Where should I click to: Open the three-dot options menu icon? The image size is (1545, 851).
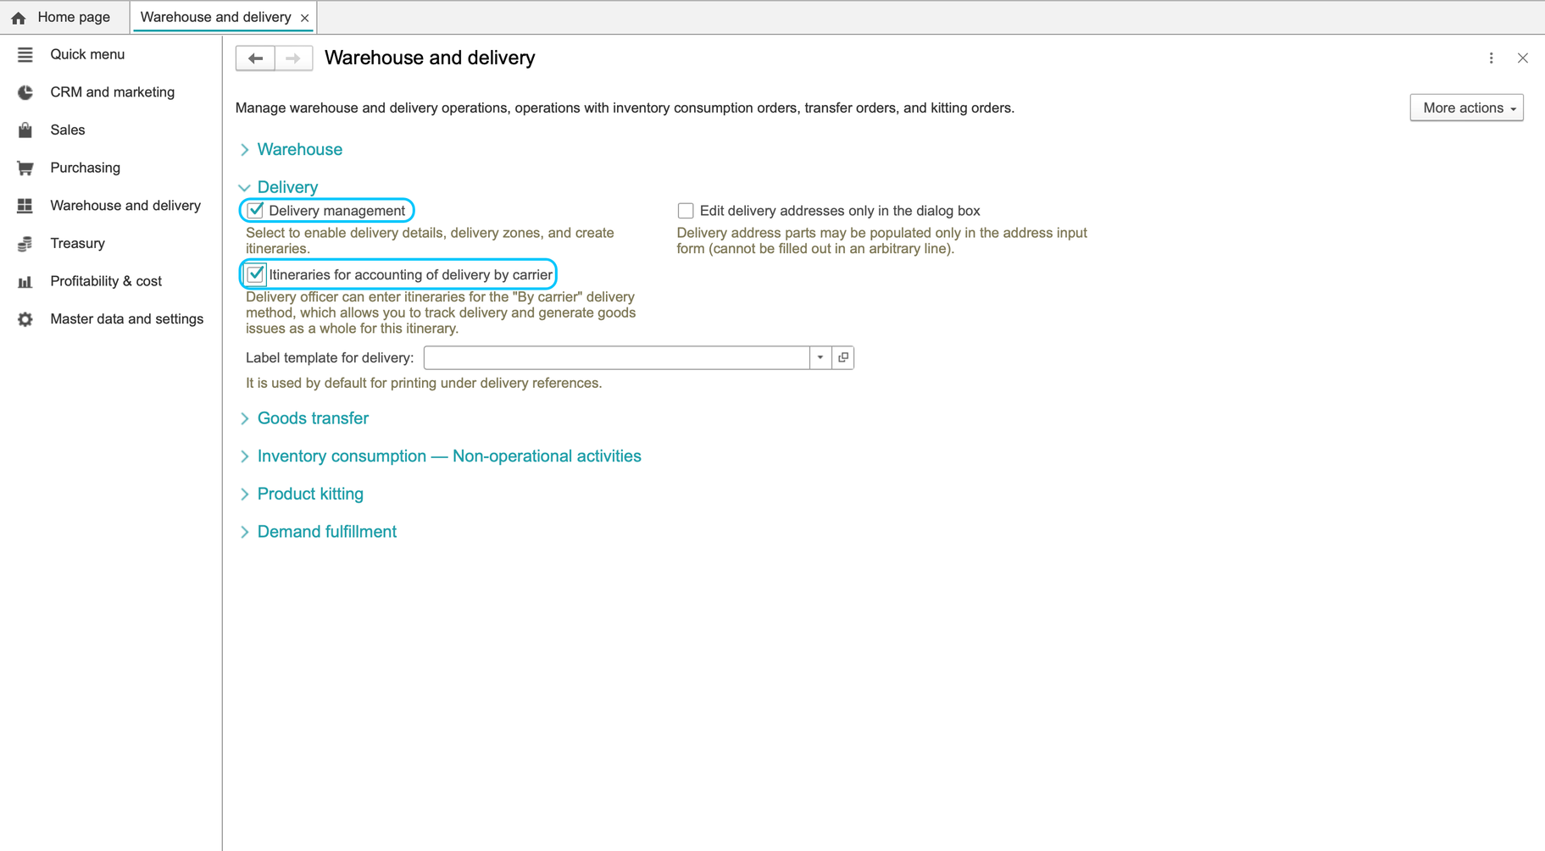(x=1492, y=58)
